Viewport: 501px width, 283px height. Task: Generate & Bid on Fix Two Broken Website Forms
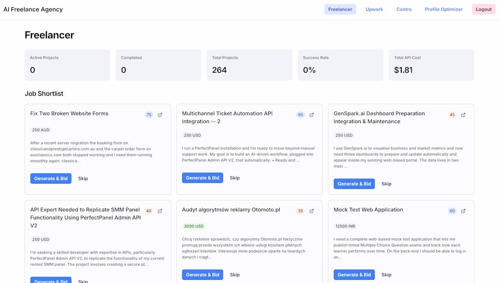pyautogui.click(x=51, y=179)
